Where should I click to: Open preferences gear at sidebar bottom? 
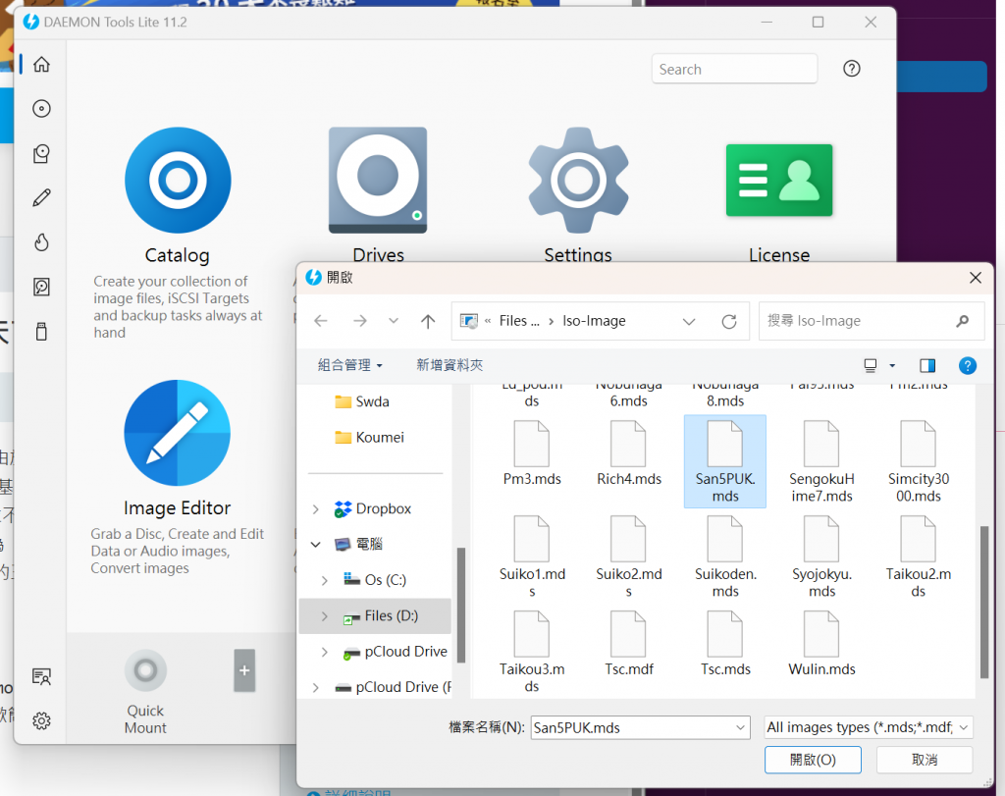(x=41, y=721)
